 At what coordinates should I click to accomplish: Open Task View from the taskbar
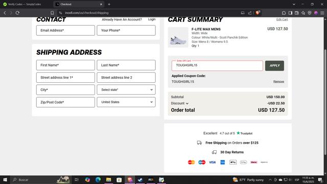pos(77,179)
